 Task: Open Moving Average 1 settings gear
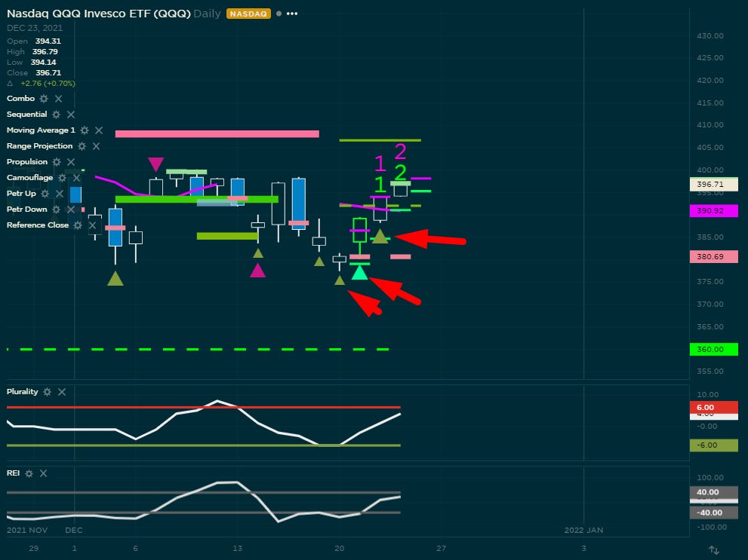click(x=85, y=130)
